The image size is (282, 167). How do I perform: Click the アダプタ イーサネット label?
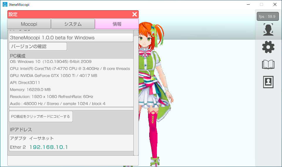(32, 138)
